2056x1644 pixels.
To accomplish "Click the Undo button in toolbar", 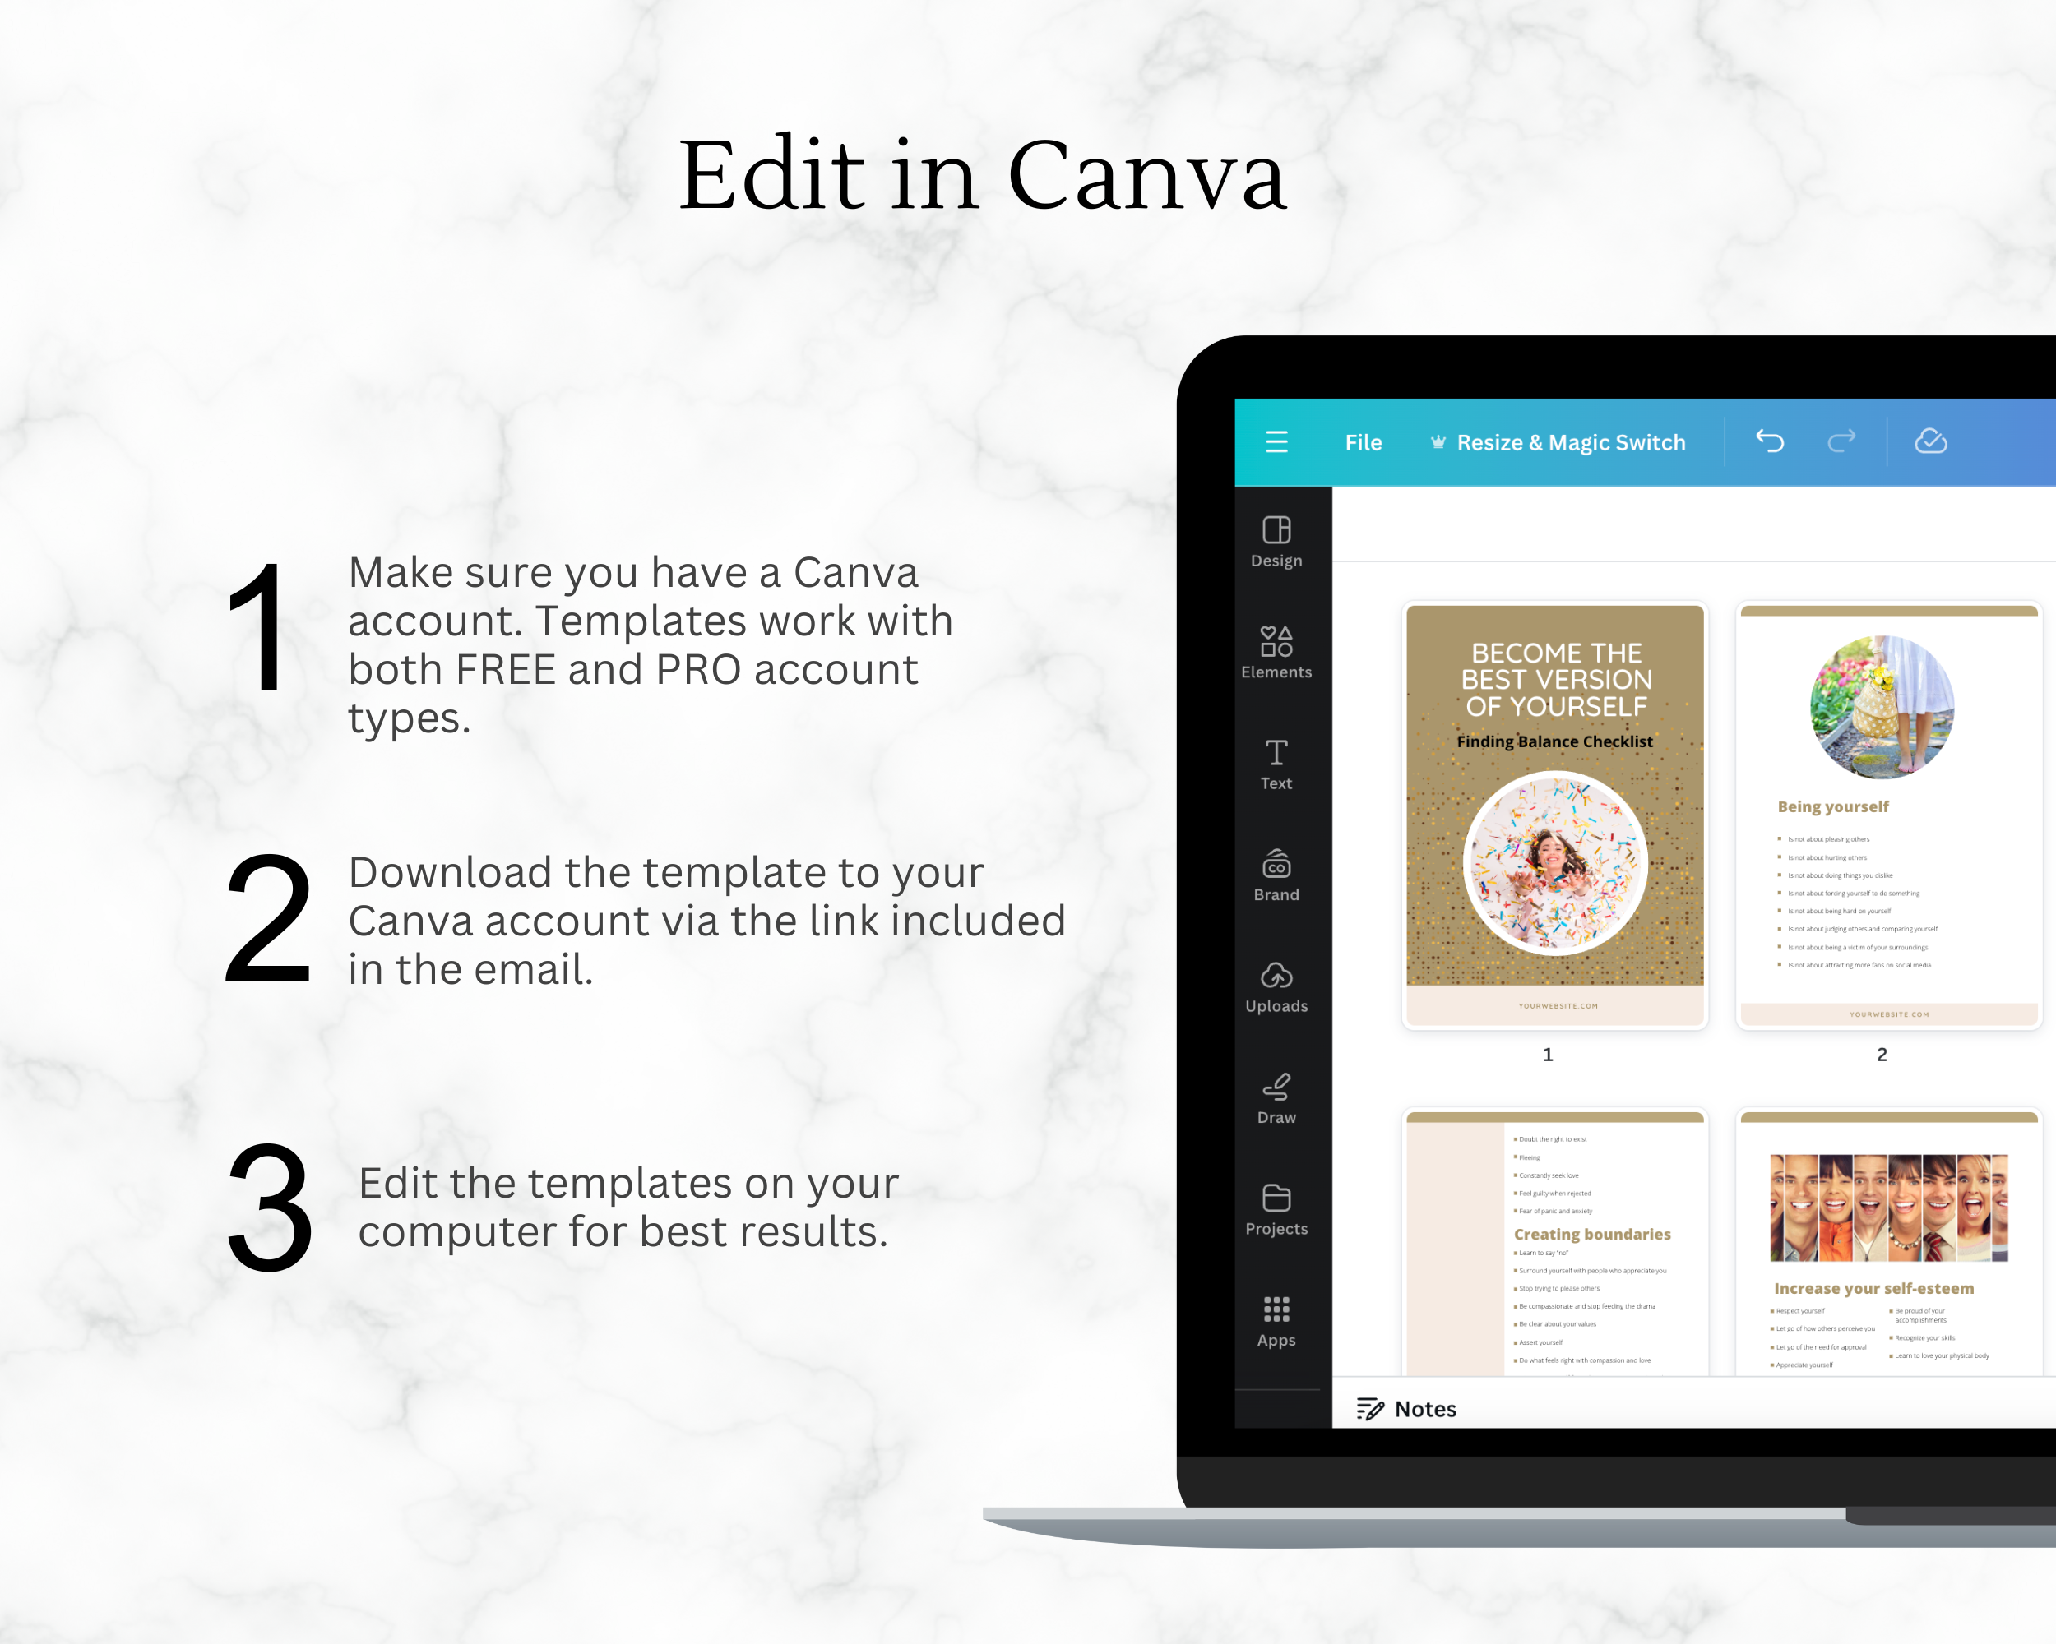I will pyautogui.click(x=1769, y=441).
